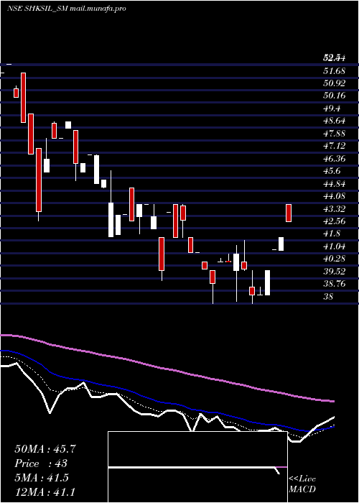
Task: Click the pink 50MA line
Action: tap(167, 369)
